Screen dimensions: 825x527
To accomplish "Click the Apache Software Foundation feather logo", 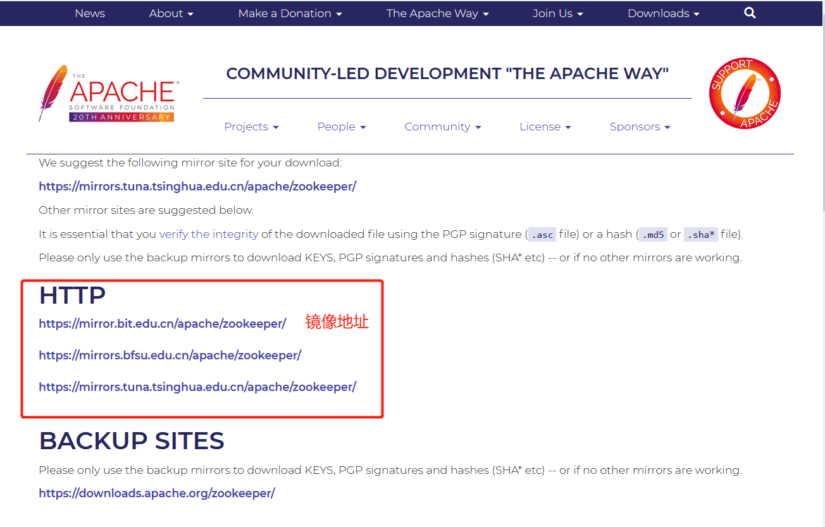I will click(109, 93).
